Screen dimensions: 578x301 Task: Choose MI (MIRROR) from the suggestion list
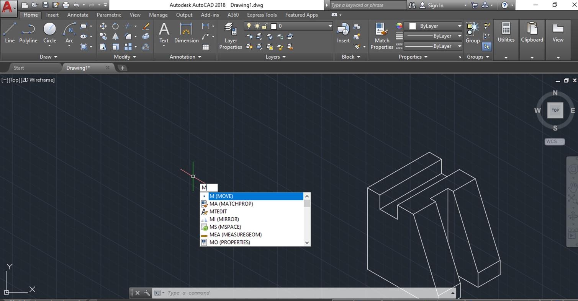click(x=224, y=219)
